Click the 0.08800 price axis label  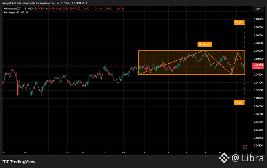coord(258,27)
